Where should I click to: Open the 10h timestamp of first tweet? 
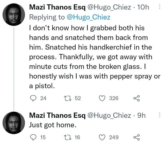pyautogui.click(x=143, y=8)
